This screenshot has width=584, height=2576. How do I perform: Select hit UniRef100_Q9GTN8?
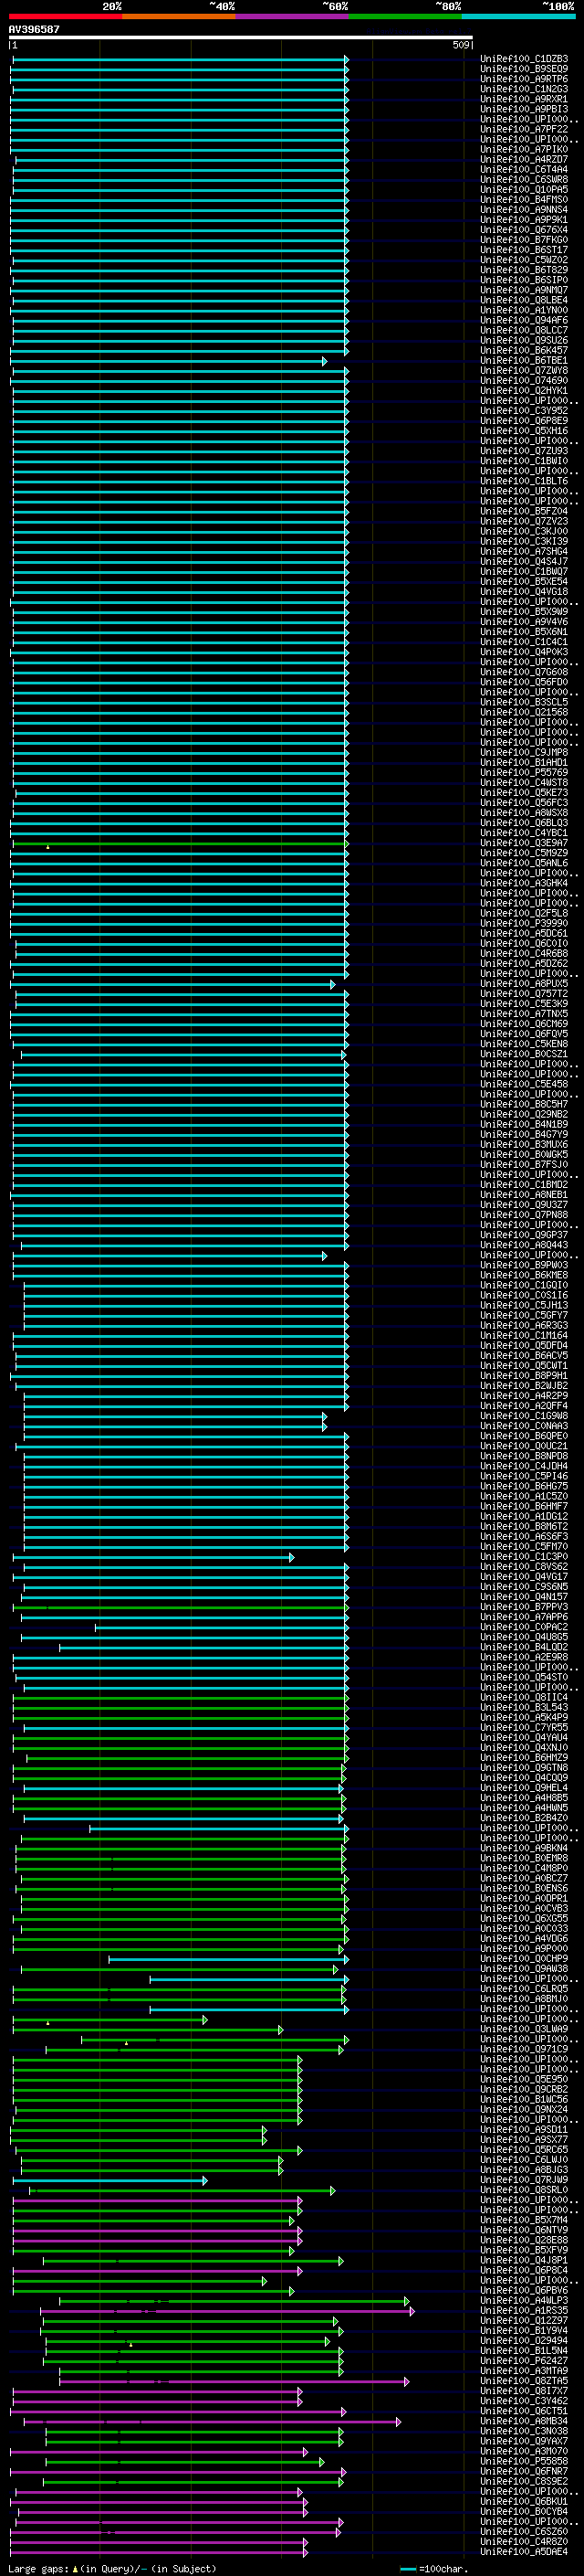click(523, 1768)
